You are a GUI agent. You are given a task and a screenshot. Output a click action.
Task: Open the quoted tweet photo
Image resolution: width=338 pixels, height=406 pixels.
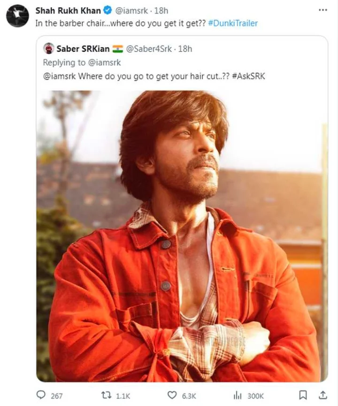(x=182, y=236)
